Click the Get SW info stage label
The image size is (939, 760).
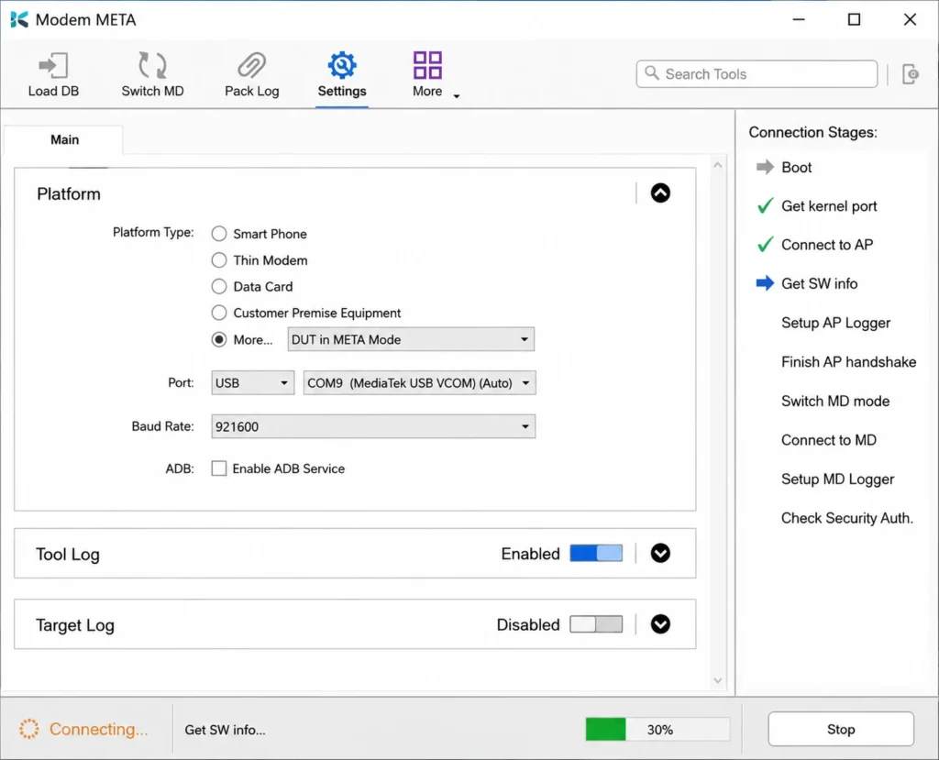pos(819,283)
